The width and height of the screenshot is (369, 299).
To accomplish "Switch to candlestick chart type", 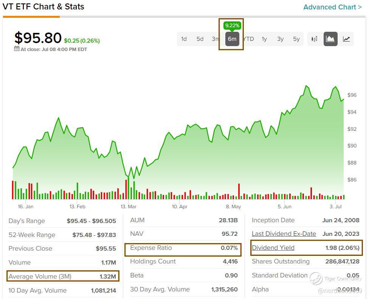I will 315,39.
